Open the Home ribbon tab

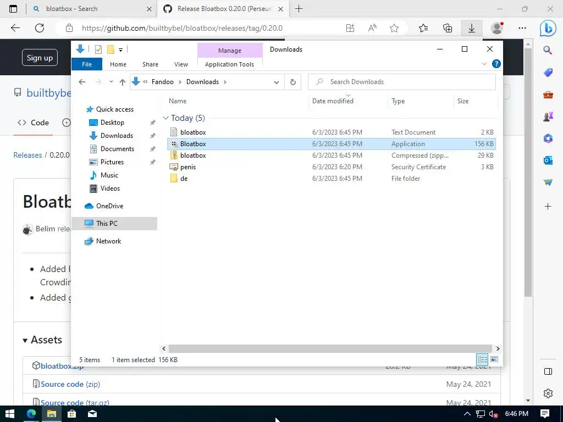pyautogui.click(x=118, y=64)
